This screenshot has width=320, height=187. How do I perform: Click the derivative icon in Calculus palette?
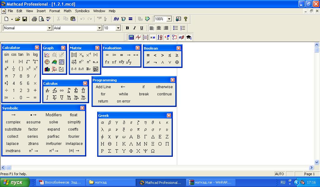pyautogui.click(x=47, y=90)
